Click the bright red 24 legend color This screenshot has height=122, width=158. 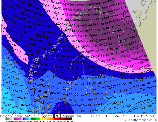pos(54,119)
